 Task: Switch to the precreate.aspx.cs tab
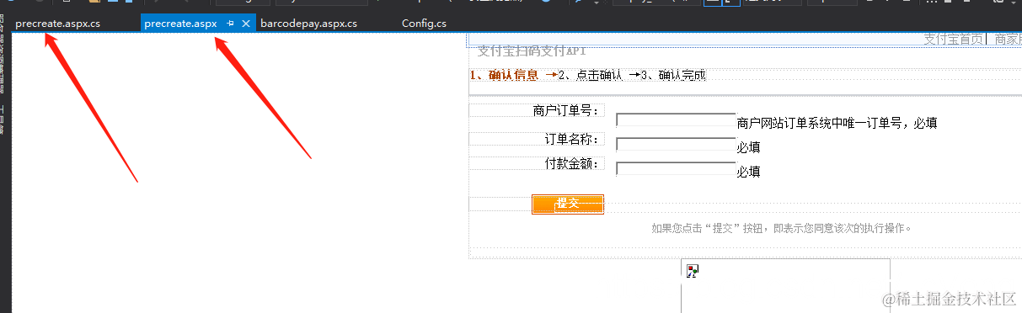coord(57,24)
